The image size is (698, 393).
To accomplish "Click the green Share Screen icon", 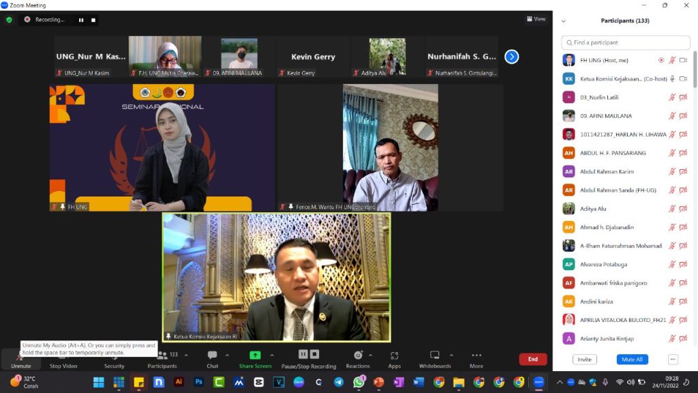I will 255,355.
